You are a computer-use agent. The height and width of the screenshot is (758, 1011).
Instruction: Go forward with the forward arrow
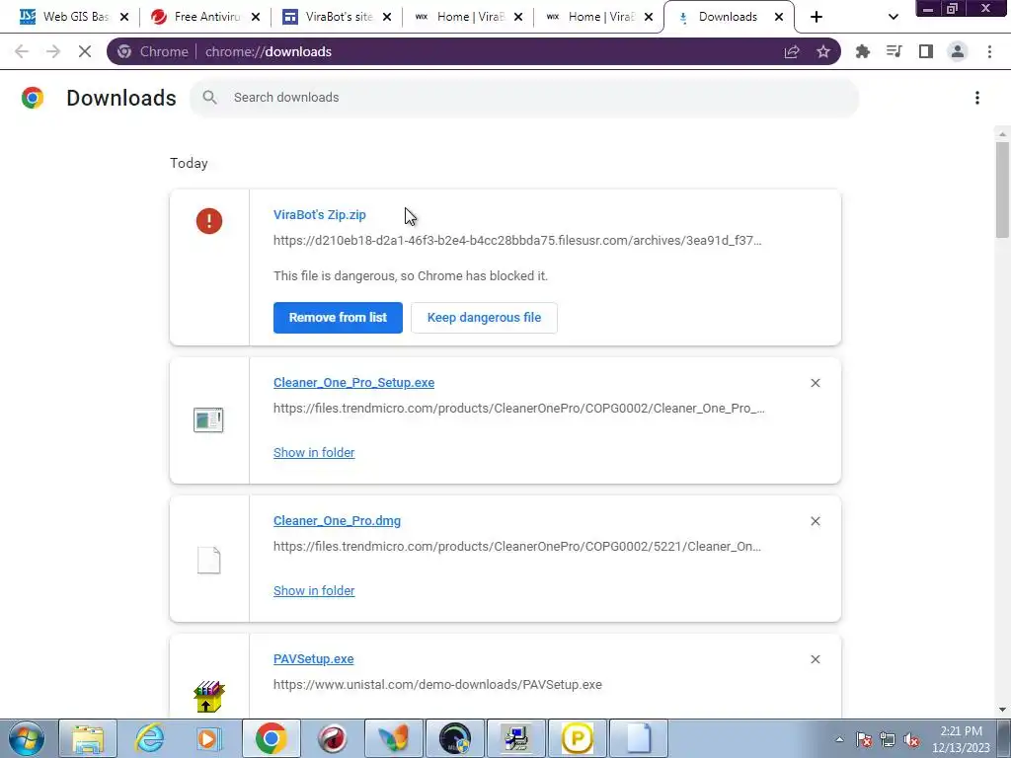(53, 51)
